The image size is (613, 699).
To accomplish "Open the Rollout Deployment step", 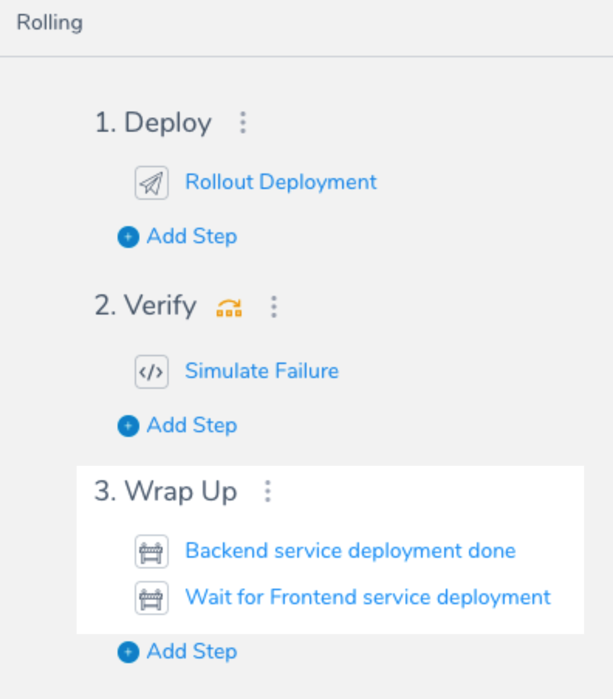I will 280,182.
